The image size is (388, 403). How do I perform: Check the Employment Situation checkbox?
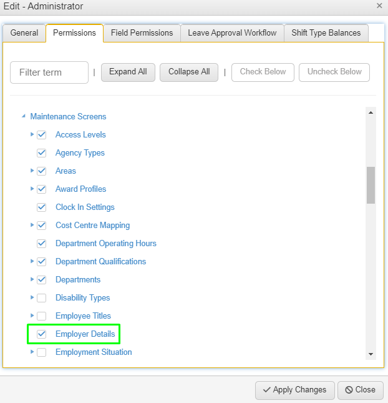[x=42, y=352]
